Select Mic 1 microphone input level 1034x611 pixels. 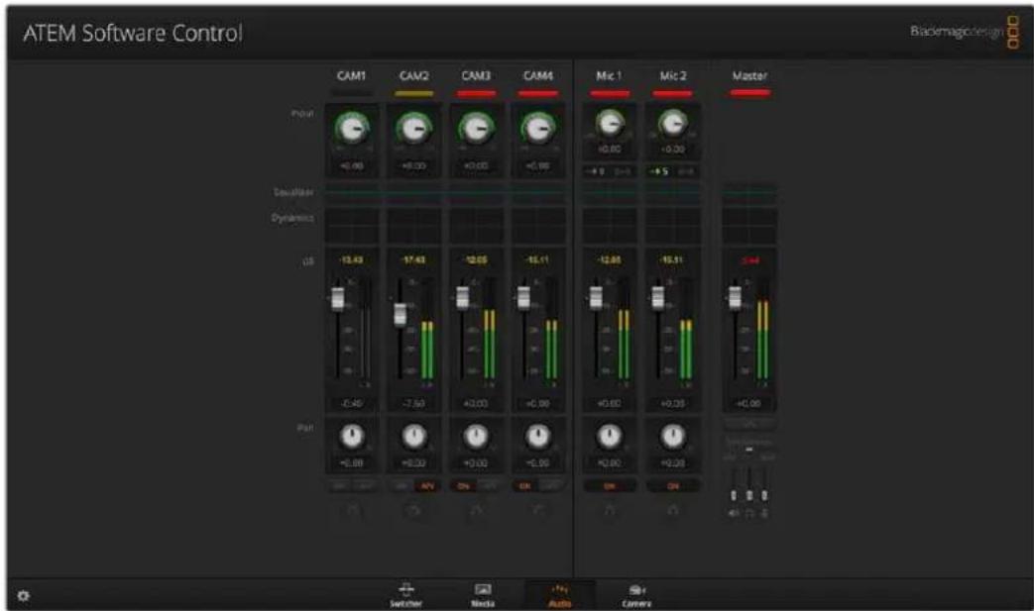point(596,171)
